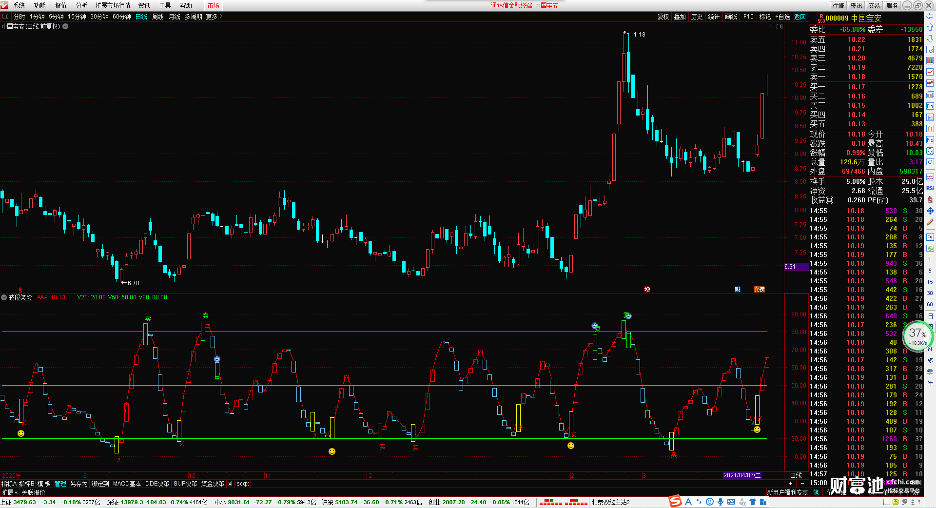Screen dimensions: 936x508
Task: Open the Sogou soft keyboard icon
Action: click(731, 502)
